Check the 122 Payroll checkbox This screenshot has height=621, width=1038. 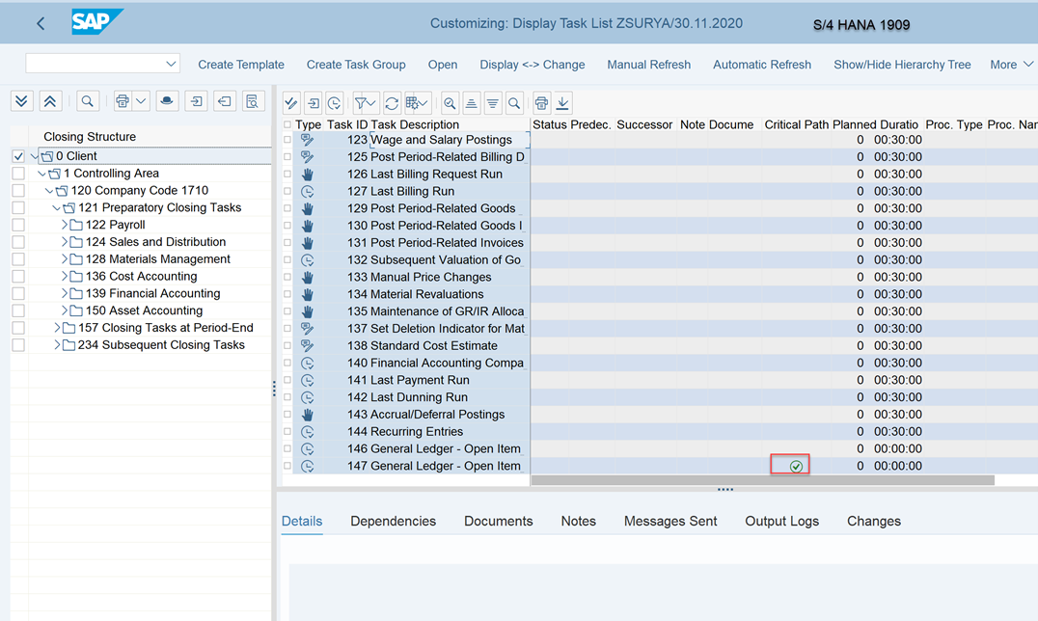(x=18, y=225)
